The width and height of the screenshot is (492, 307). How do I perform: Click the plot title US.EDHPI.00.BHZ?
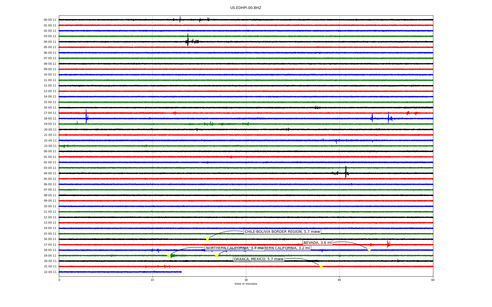246,8
